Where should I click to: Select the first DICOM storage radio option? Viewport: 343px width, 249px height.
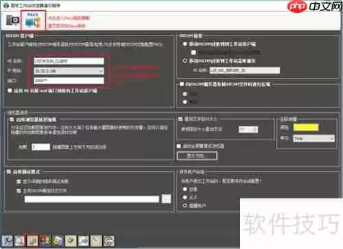(185, 44)
